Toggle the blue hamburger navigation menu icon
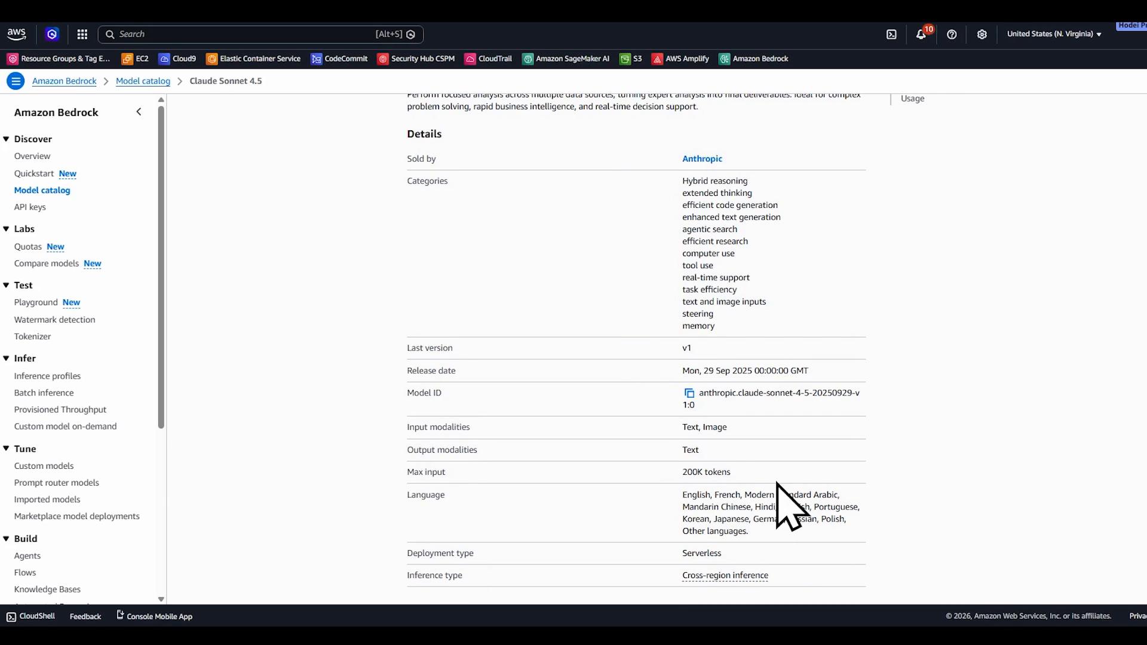Screen dimensions: 1147x645 tap(16, 81)
